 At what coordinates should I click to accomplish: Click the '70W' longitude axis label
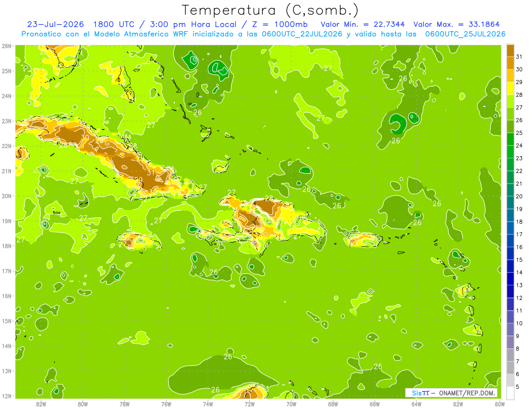click(x=291, y=404)
